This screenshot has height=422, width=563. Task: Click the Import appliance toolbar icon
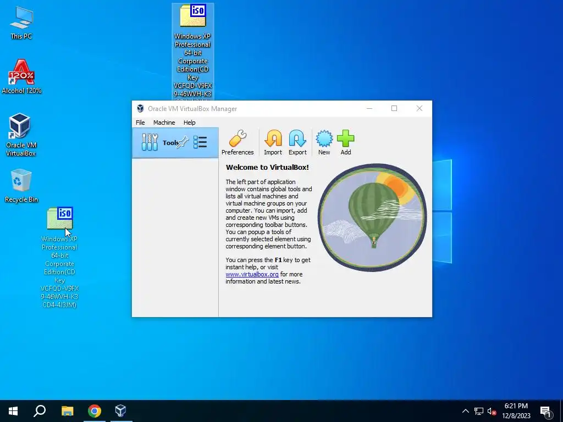[x=273, y=142]
